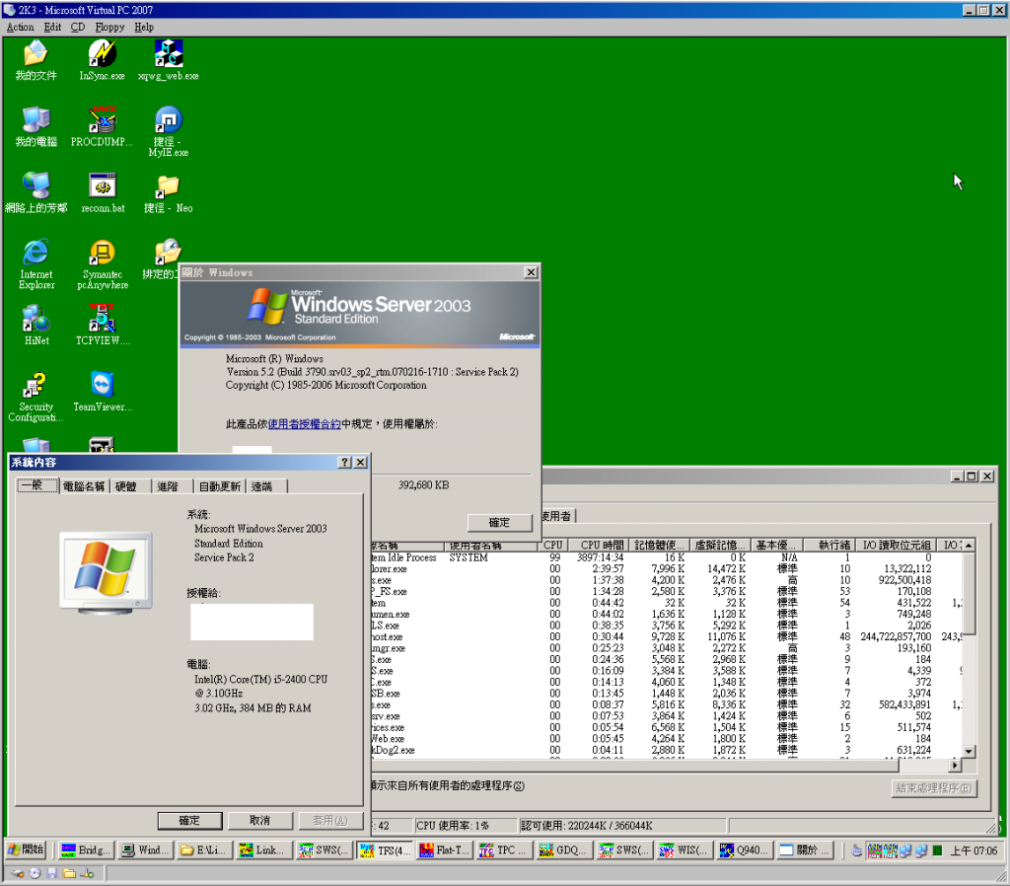The width and height of the screenshot is (1010, 886).
Task: Toggle 顯示來自所有使用者的處理程序 checkbox
Action: (448, 786)
